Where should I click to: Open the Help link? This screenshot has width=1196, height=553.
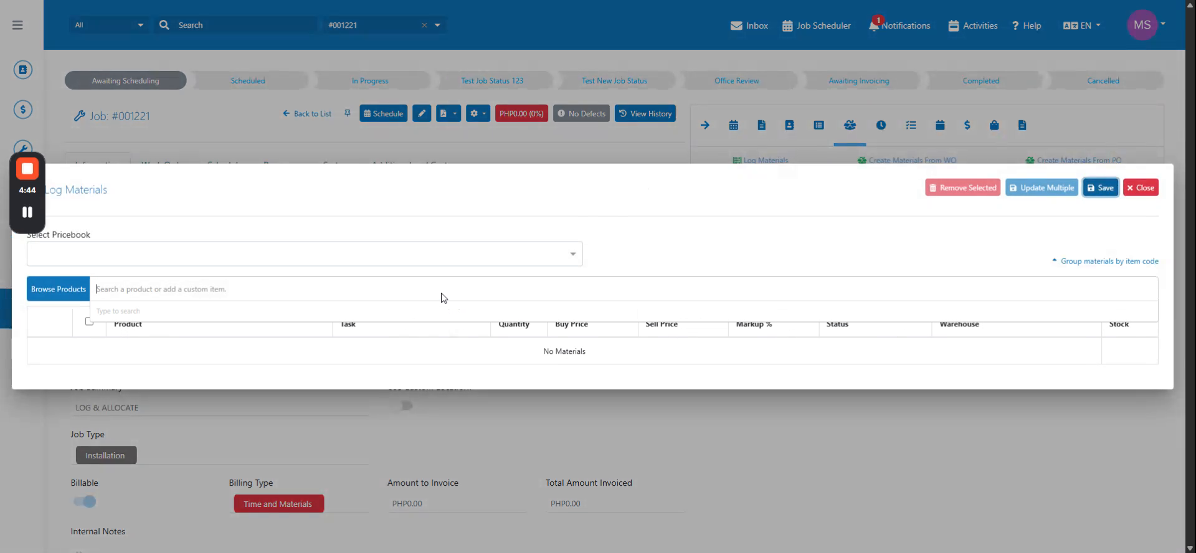[1027, 26]
